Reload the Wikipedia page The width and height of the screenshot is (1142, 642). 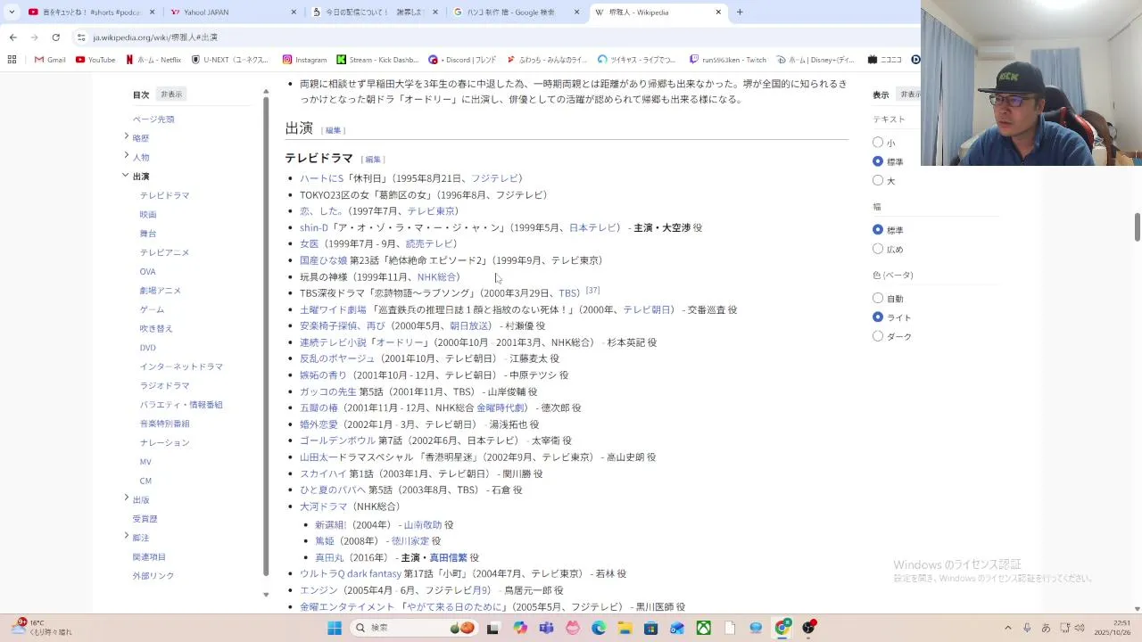tap(55, 37)
